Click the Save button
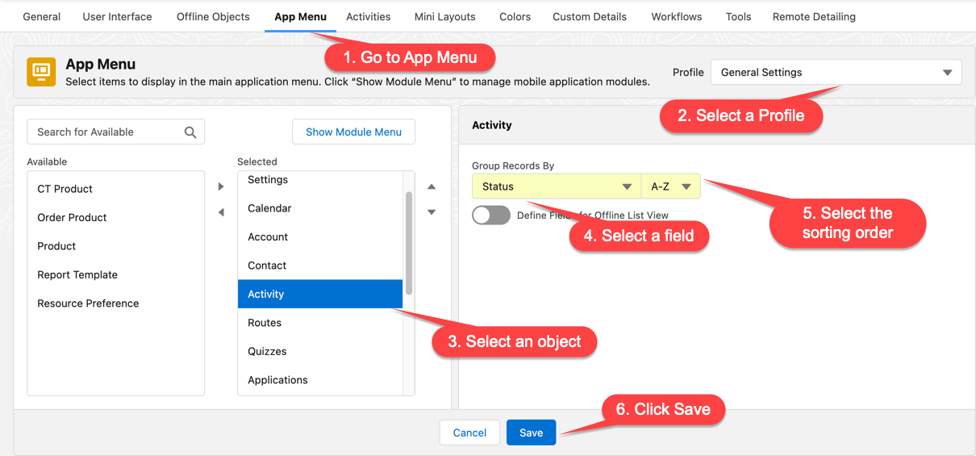This screenshot has height=456, width=976. point(531,433)
